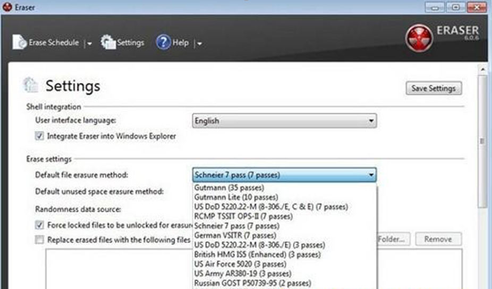Select Gutmann Lite (10 passes) option
This screenshot has width=492, height=289.
(x=284, y=197)
